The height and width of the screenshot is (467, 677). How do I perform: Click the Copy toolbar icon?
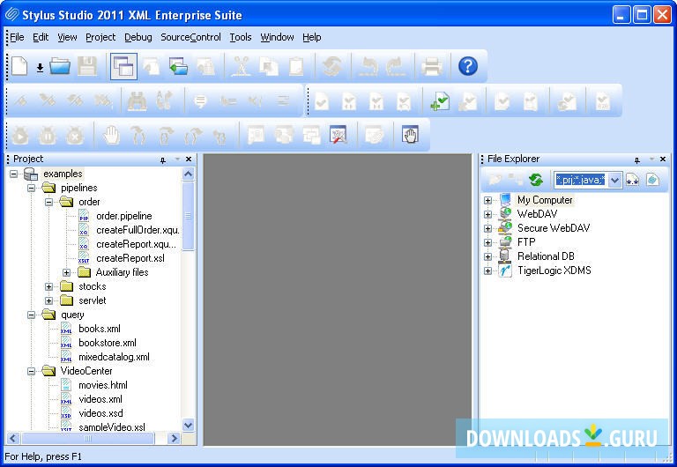[269, 66]
